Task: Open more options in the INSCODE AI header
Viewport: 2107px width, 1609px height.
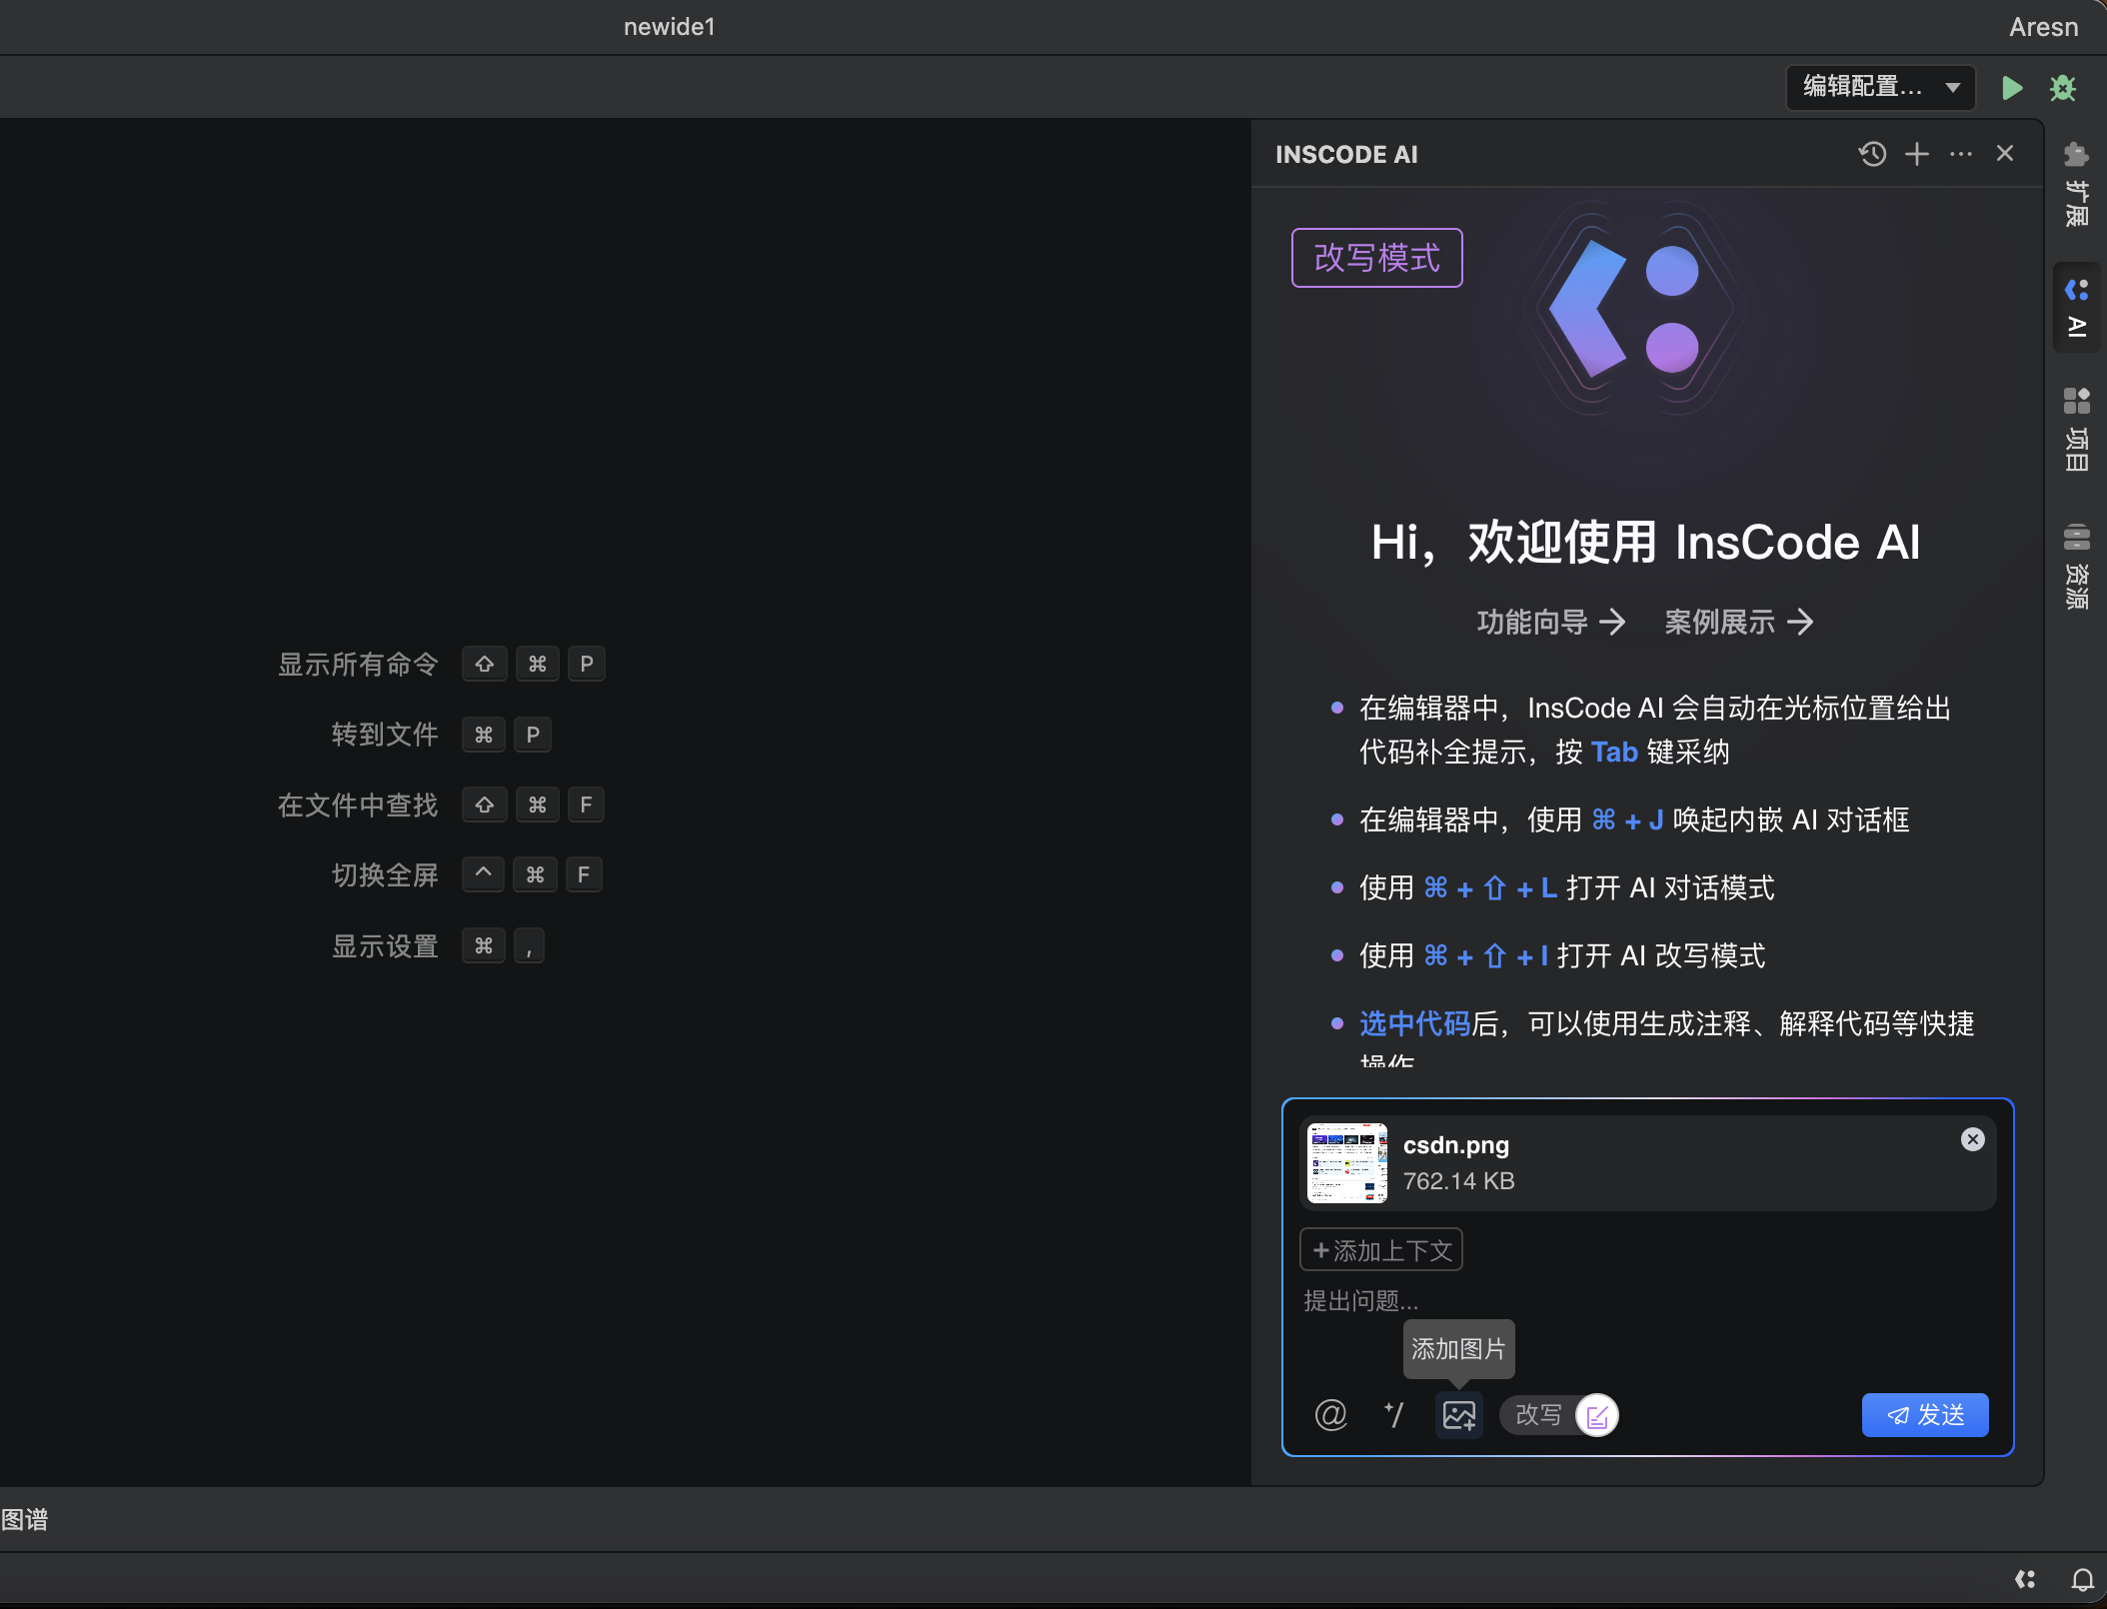Action: [x=1961, y=154]
